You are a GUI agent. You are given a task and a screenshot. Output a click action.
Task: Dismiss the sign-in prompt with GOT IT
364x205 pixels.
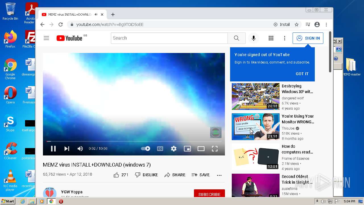[302, 74]
